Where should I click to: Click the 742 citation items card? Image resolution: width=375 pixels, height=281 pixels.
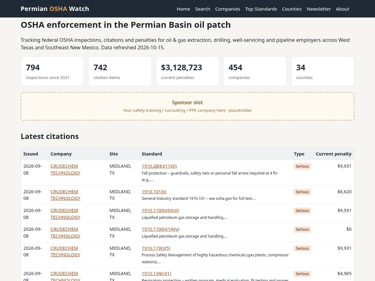pyautogui.click(x=120, y=71)
